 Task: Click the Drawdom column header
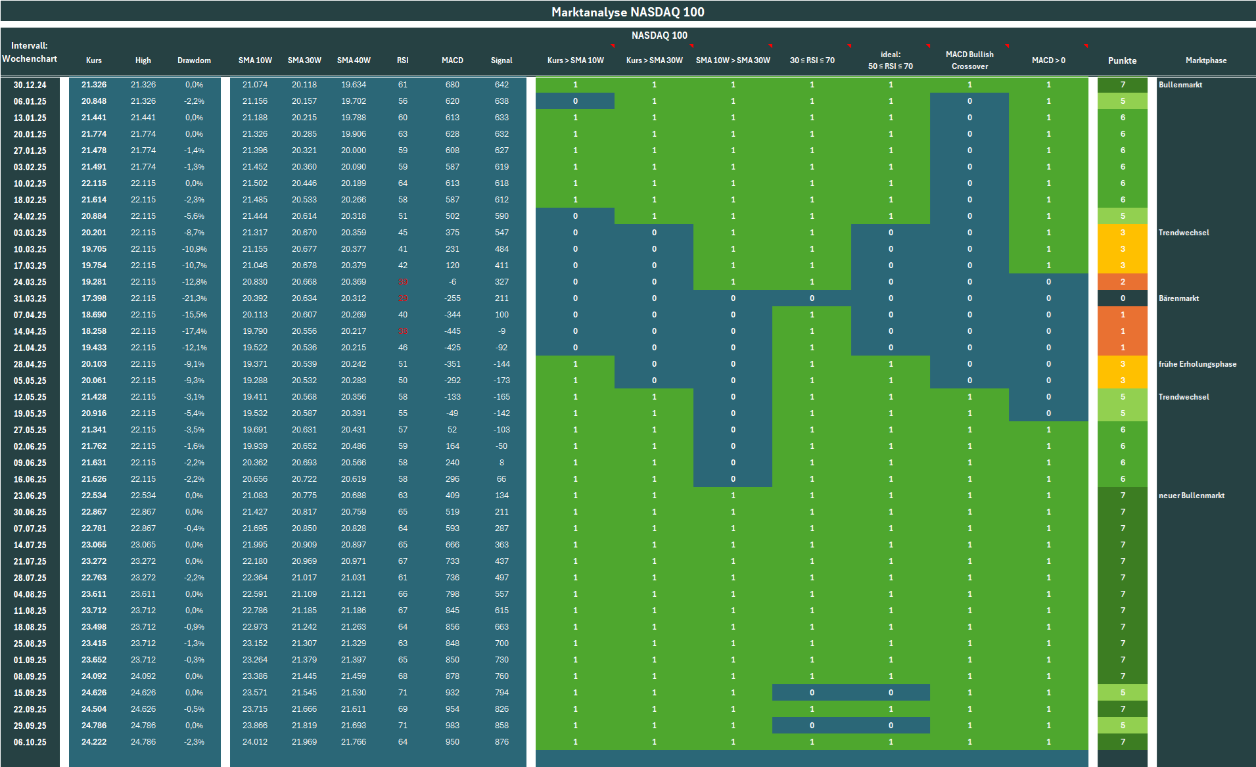(194, 60)
